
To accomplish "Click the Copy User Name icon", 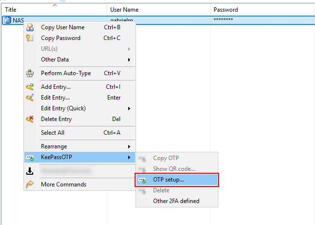I will [30, 27].
